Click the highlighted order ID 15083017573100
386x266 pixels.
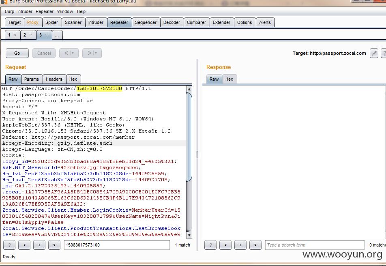(99, 88)
